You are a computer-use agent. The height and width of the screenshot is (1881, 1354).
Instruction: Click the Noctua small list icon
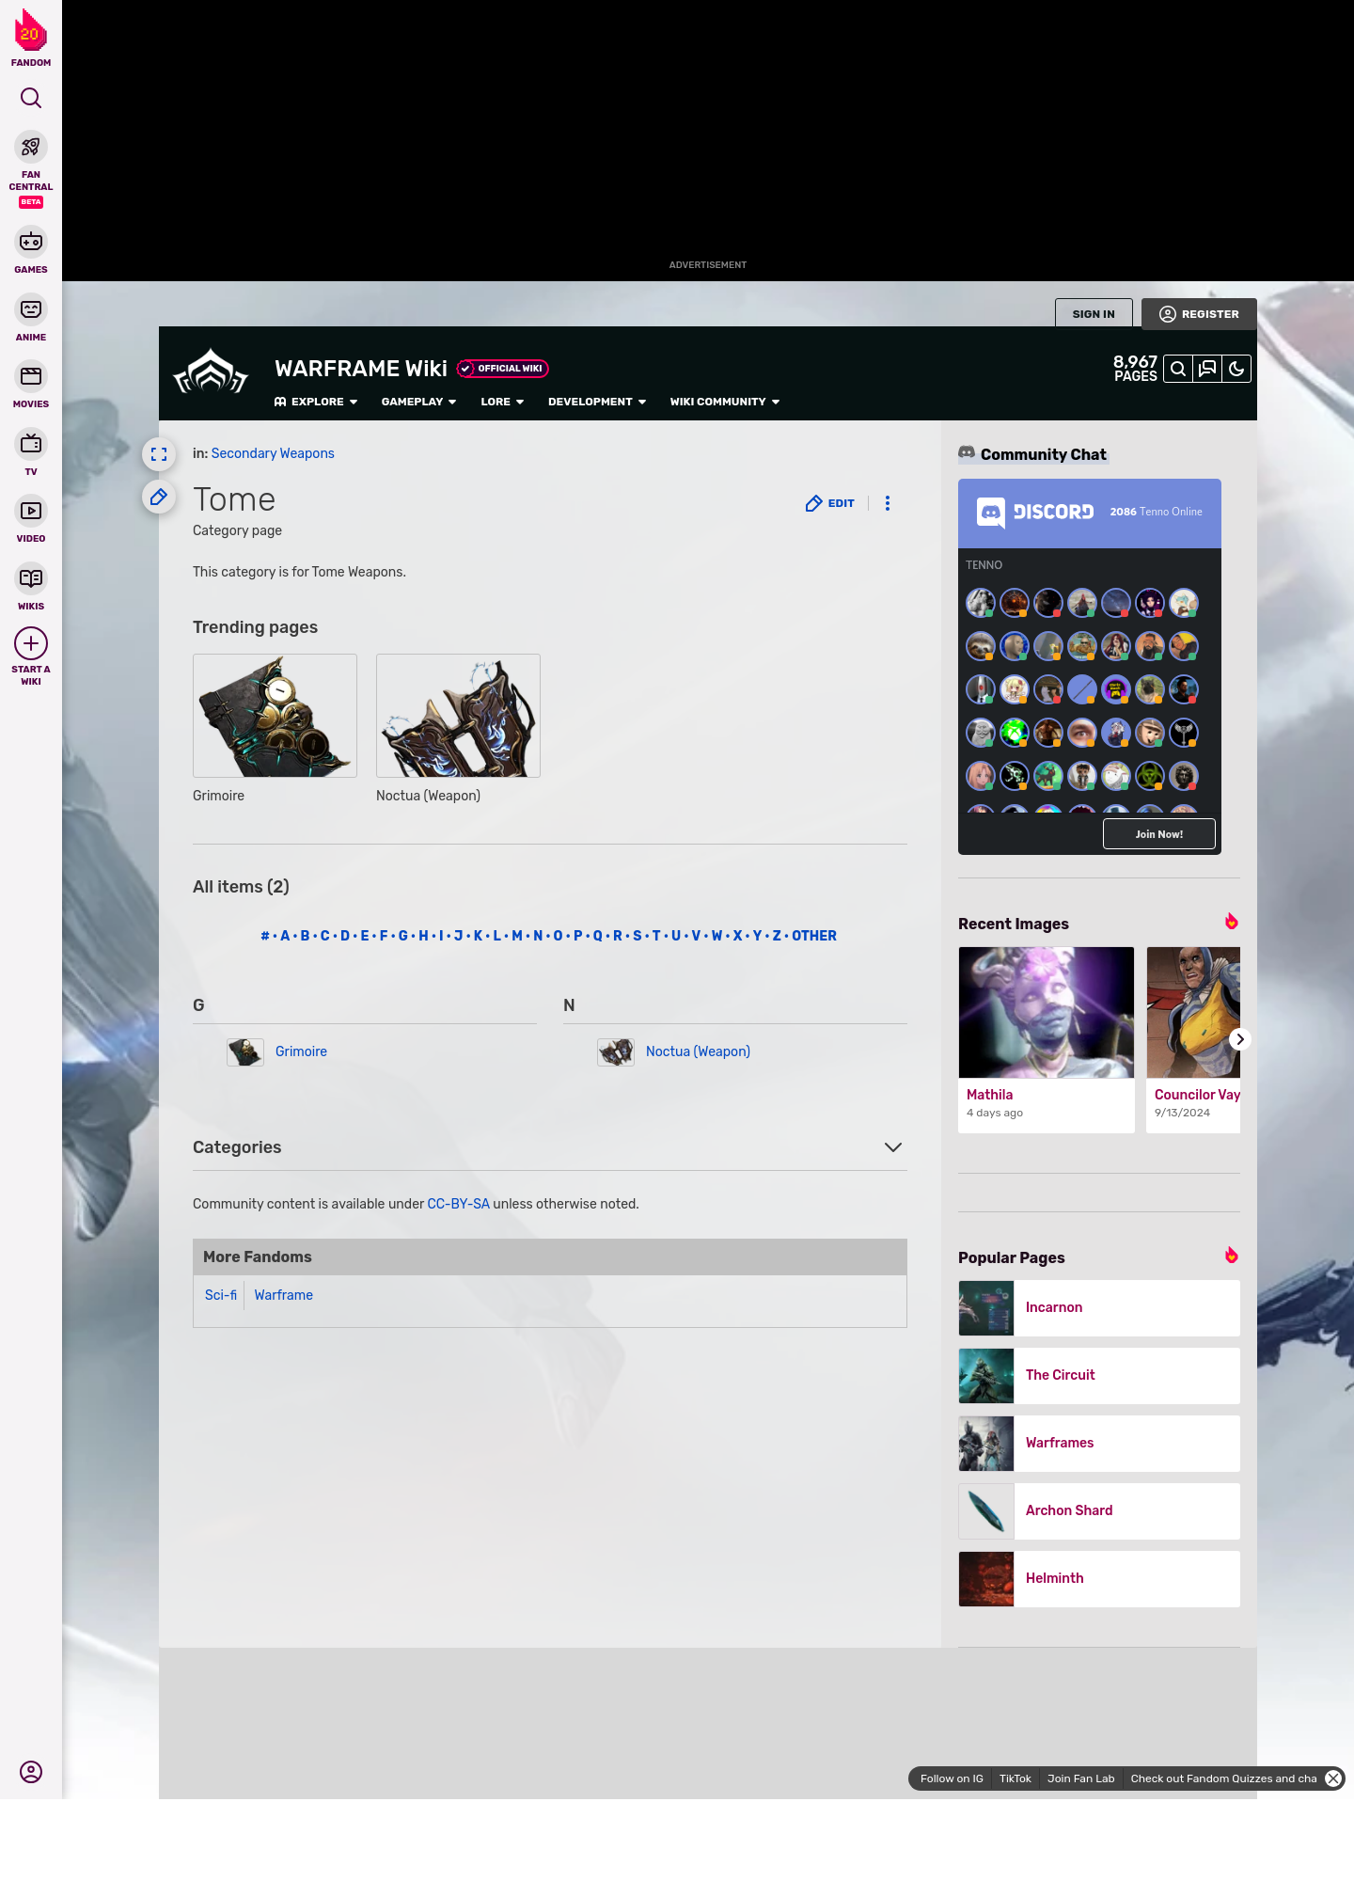click(616, 1051)
